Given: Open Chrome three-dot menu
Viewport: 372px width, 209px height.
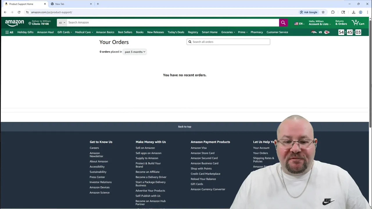Looking at the screenshot, I should tap(367, 12).
